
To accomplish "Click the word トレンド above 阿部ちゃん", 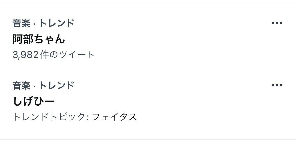I will click(56, 23).
